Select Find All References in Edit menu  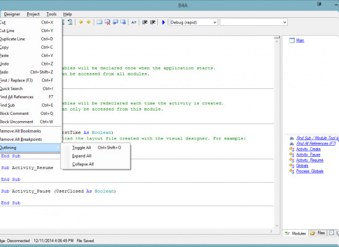[30, 97]
